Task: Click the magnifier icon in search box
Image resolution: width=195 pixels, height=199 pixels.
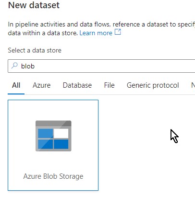Action: (14, 66)
